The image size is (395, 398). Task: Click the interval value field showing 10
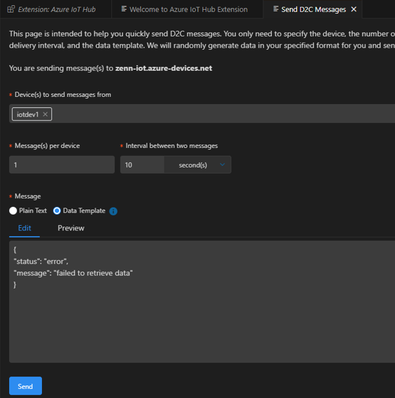coord(142,165)
